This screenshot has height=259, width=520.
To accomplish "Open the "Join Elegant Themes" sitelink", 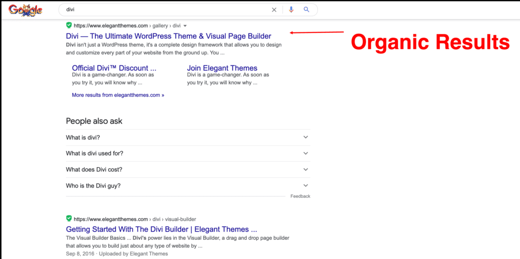I will (222, 68).
